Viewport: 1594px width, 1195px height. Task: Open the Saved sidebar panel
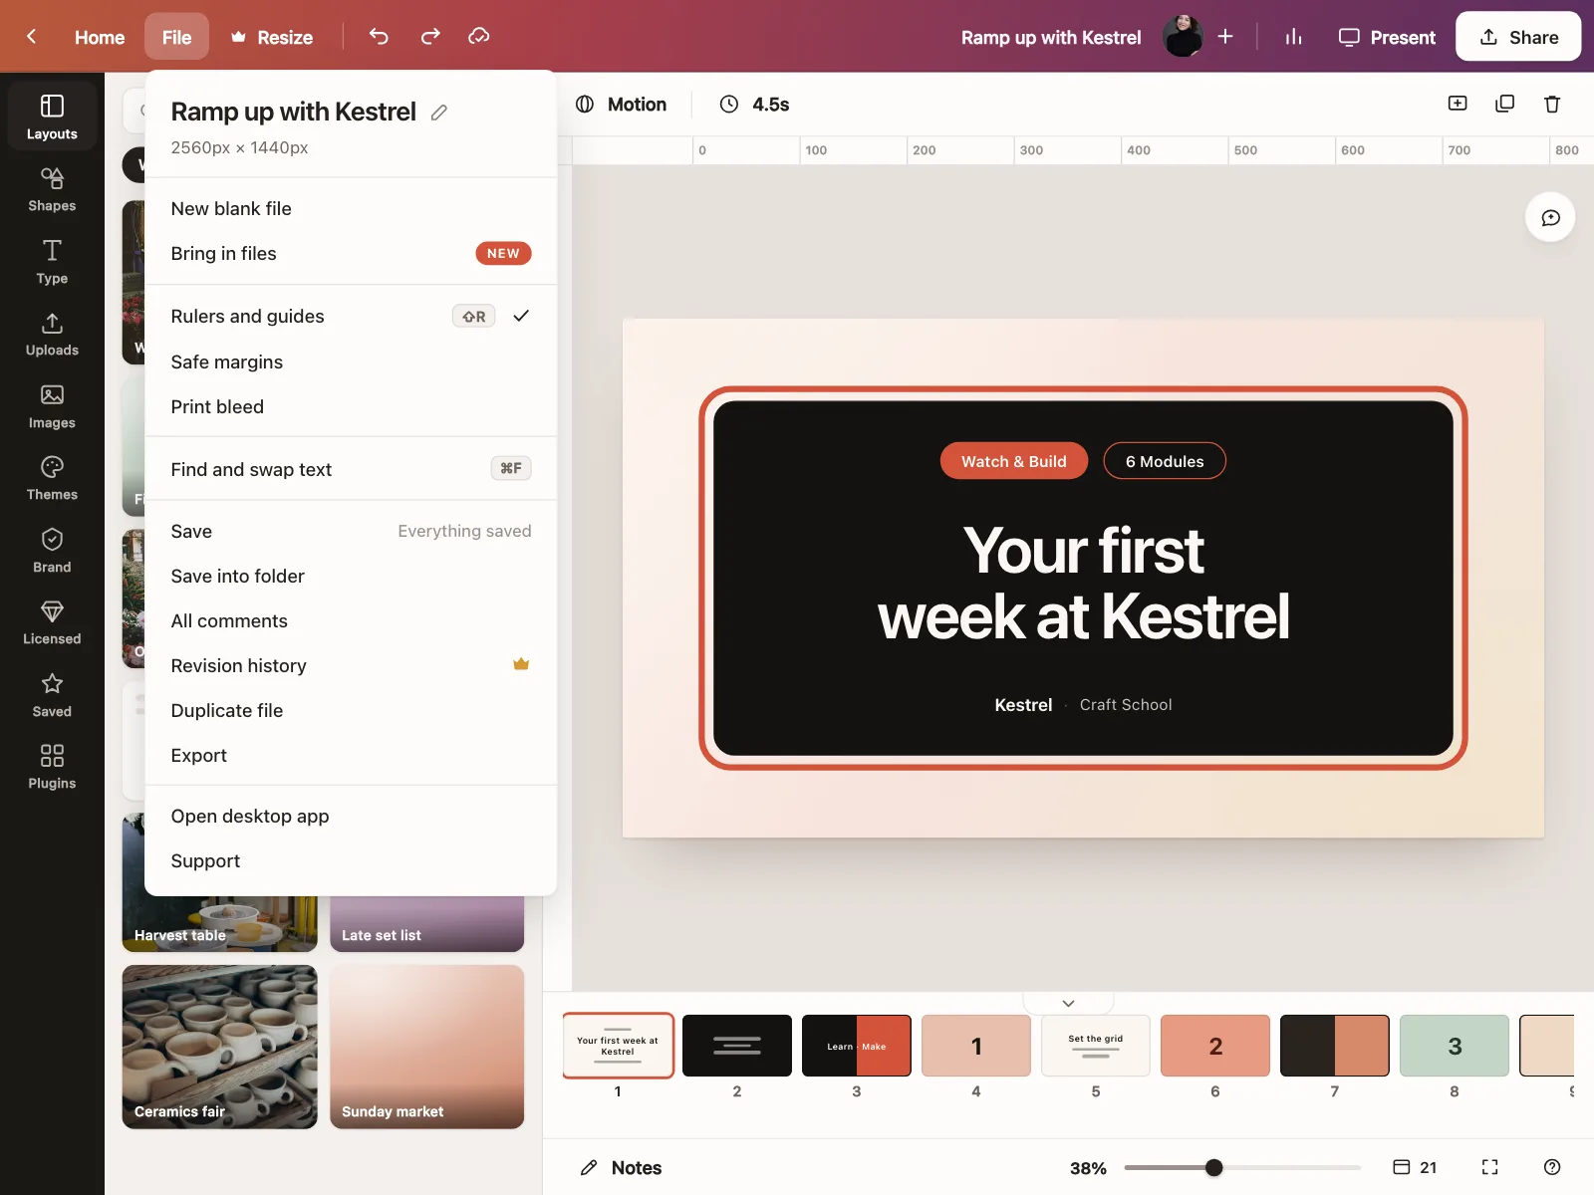coord(52,695)
